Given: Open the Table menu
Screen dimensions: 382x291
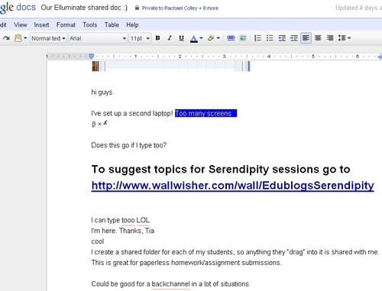Looking at the screenshot, I should pyautogui.click(x=112, y=25).
